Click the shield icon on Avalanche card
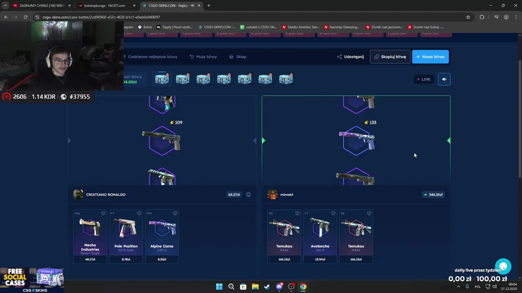This screenshot has height=293, width=522. [x=333, y=213]
